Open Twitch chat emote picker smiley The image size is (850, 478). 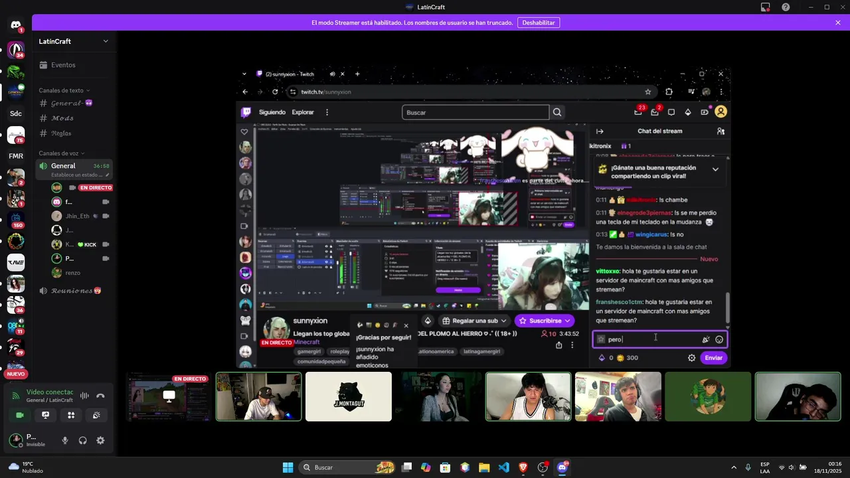[719, 339]
